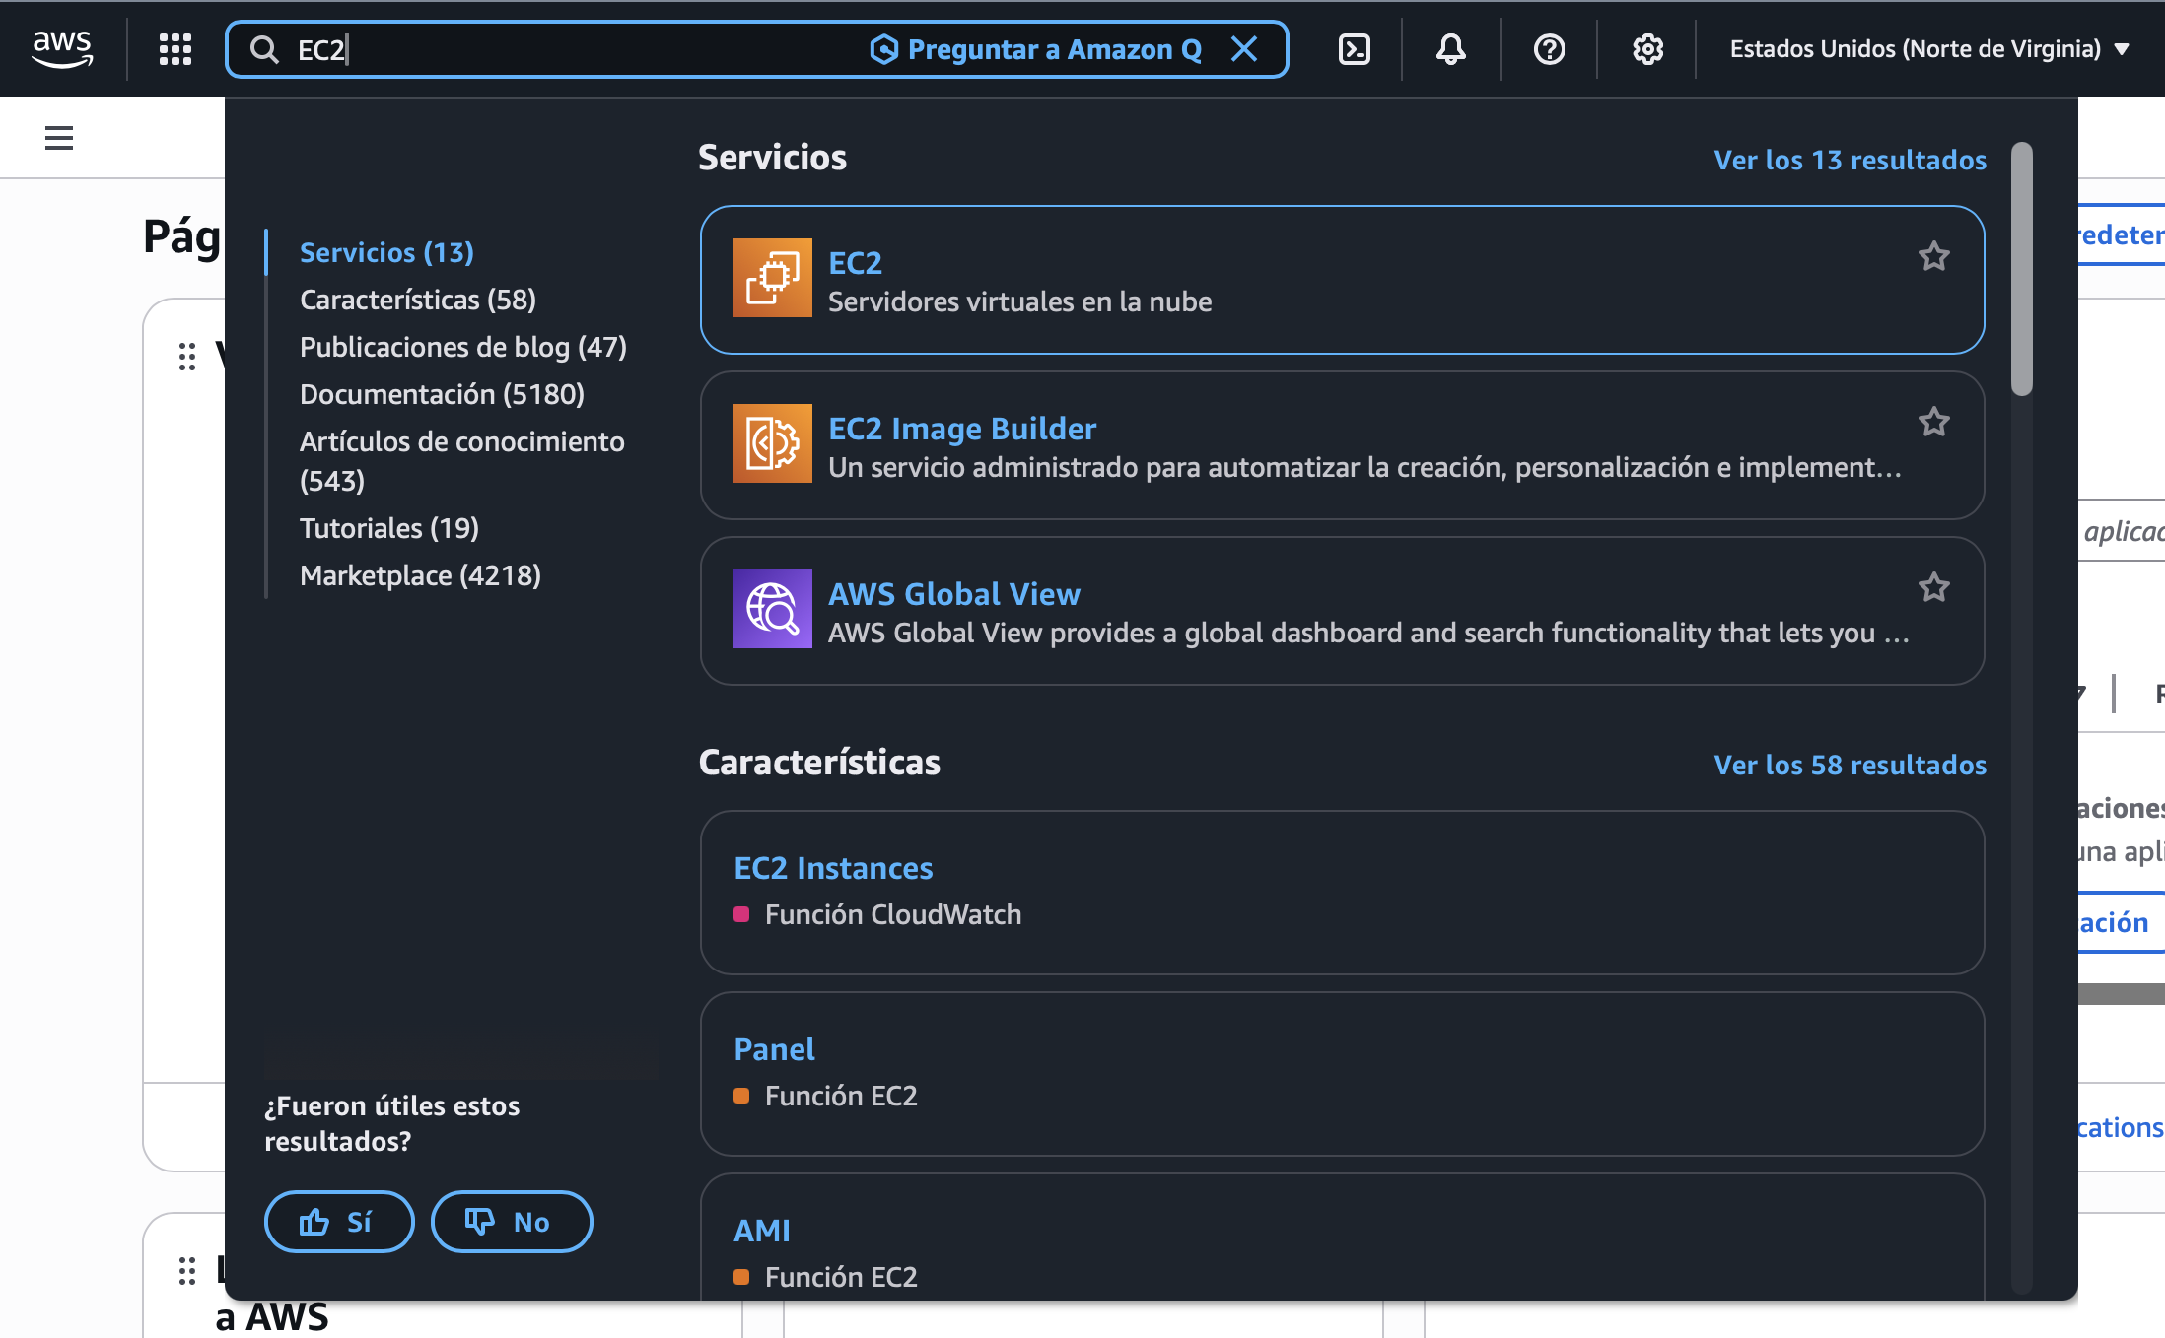The width and height of the screenshot is (2165, 1338).
Task: Click the EC2 service orange icon
Action: pos(772,278)
